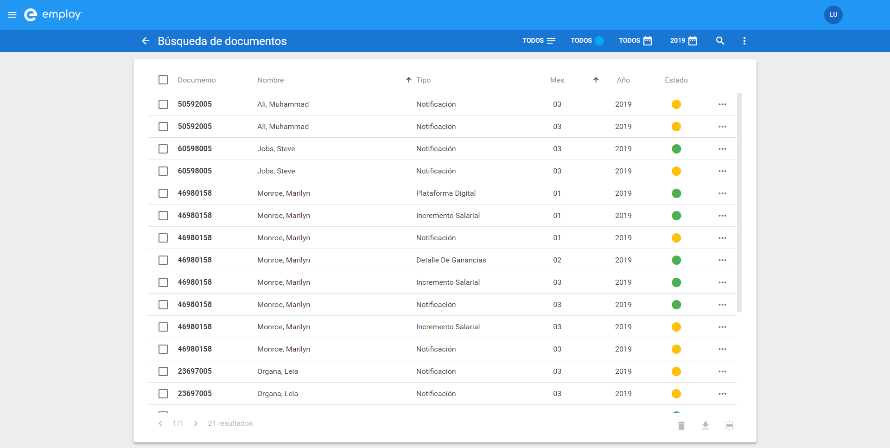Sort by the Nombre column header
890x448 pixels.
click(270, 80)
